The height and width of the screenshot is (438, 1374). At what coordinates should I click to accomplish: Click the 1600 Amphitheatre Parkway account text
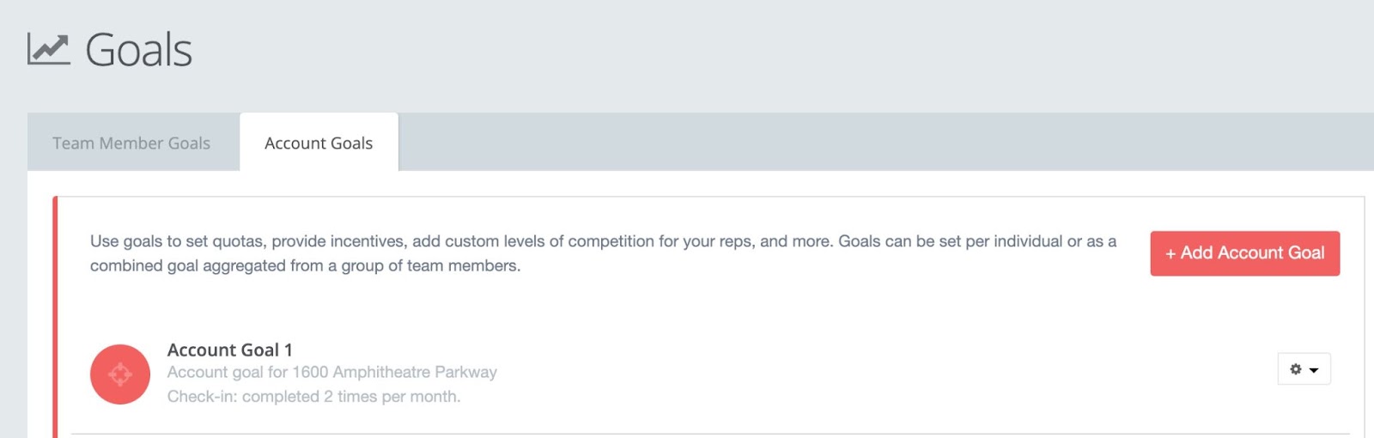point(394,372)
